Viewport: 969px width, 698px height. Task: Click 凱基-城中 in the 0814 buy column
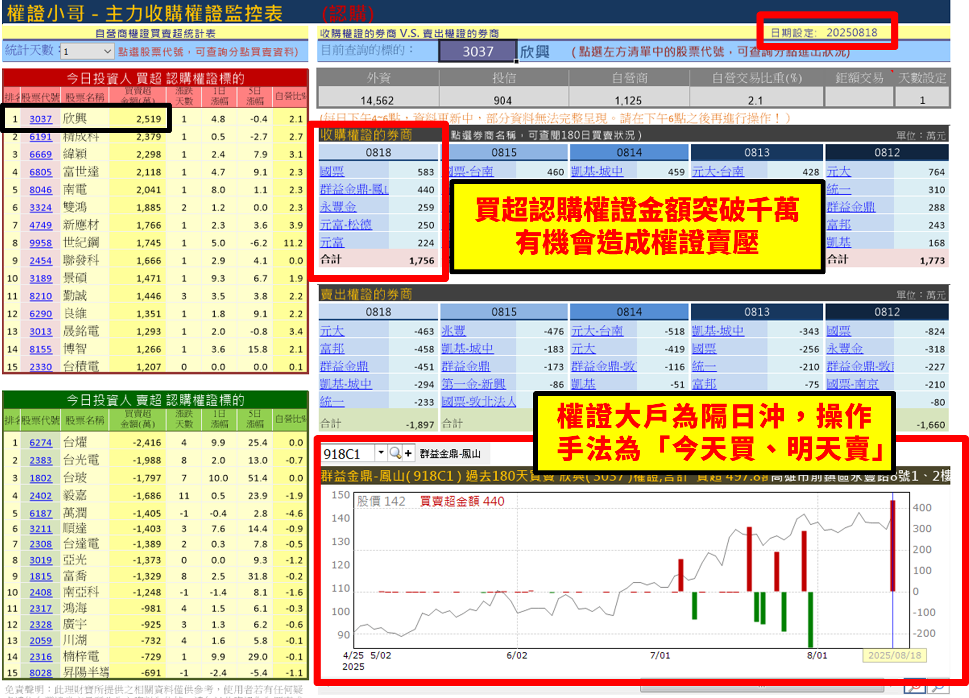tap(597, 172)
